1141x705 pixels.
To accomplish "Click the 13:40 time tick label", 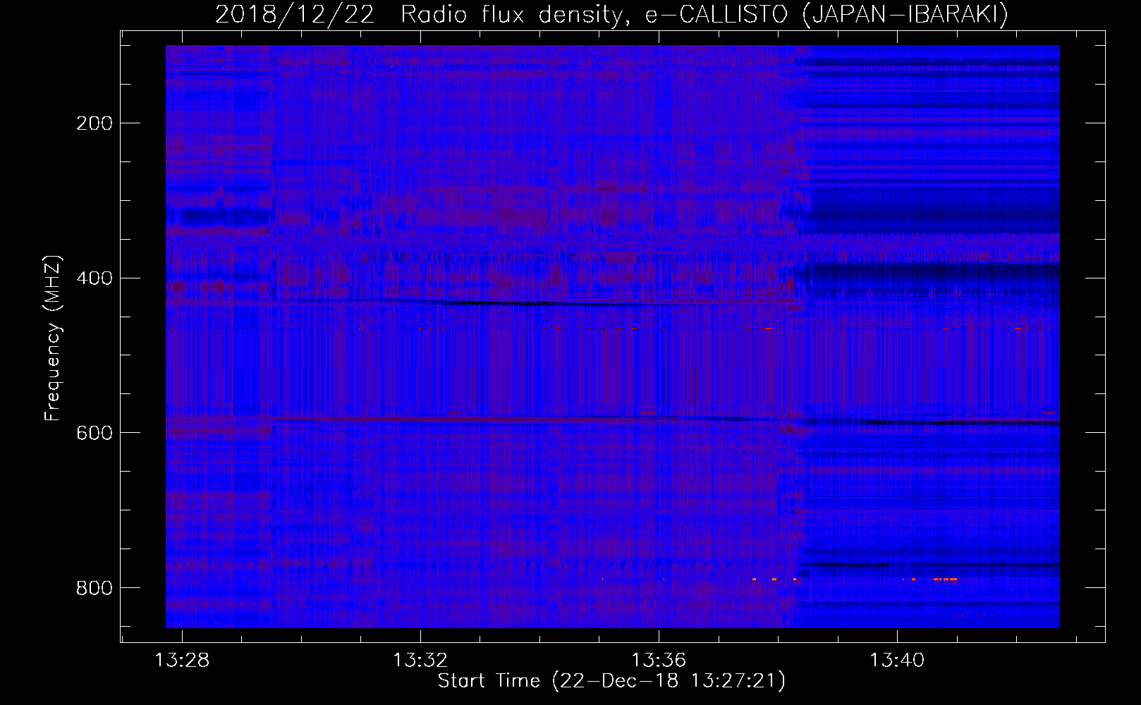I will tap(897, 661).
